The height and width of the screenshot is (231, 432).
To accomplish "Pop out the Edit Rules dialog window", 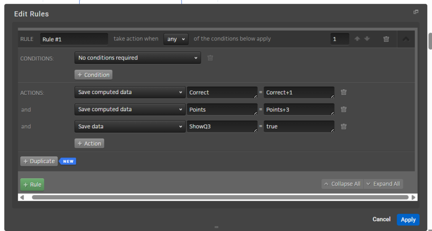I will pyautogui.click(x=416, y=12).
